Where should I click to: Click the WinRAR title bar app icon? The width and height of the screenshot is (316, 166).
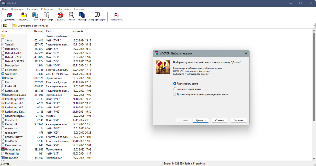tap(4, 3)
